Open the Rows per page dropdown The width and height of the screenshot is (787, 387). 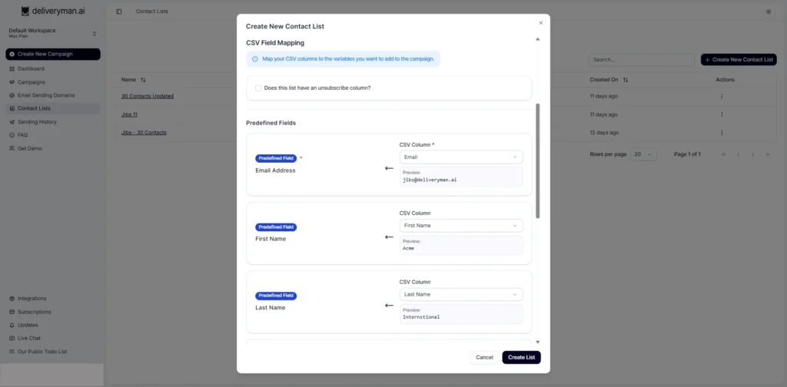tap(643, 154)
